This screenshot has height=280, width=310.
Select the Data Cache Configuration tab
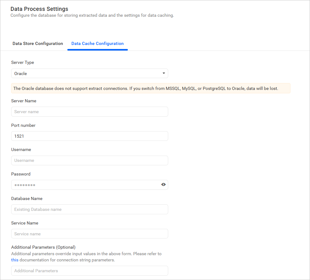click(97, 43)
